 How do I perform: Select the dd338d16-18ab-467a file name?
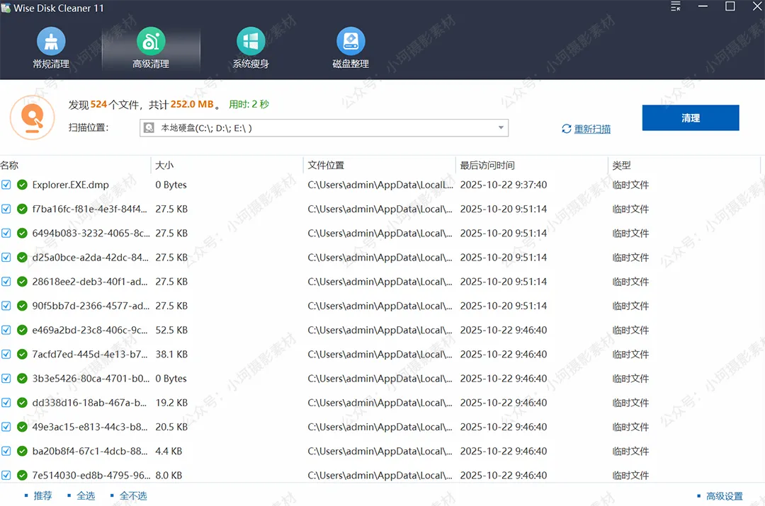click(89, 403)
